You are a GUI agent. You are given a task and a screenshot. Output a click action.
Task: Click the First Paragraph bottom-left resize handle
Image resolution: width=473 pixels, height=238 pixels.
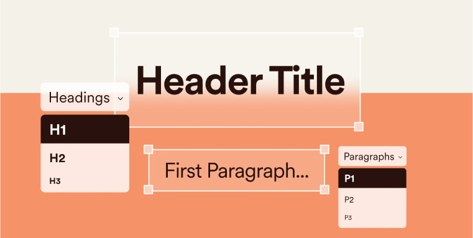click(149, 190)
